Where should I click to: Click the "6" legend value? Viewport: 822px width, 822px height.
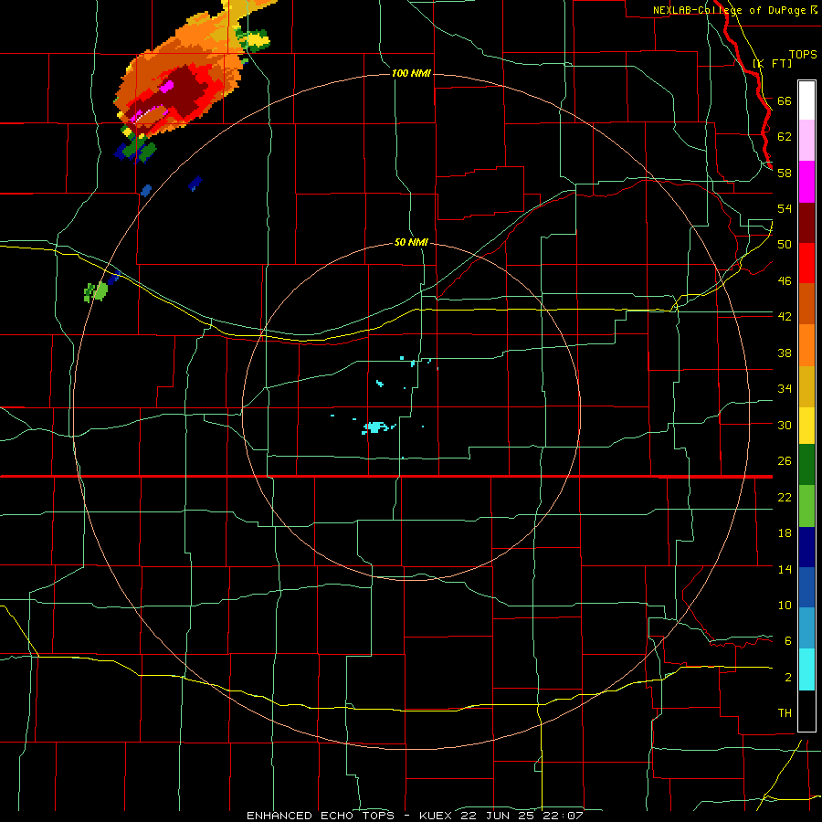788,640
